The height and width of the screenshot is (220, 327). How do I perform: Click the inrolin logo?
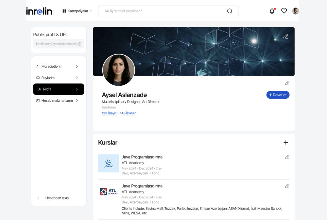coord(39,11)
